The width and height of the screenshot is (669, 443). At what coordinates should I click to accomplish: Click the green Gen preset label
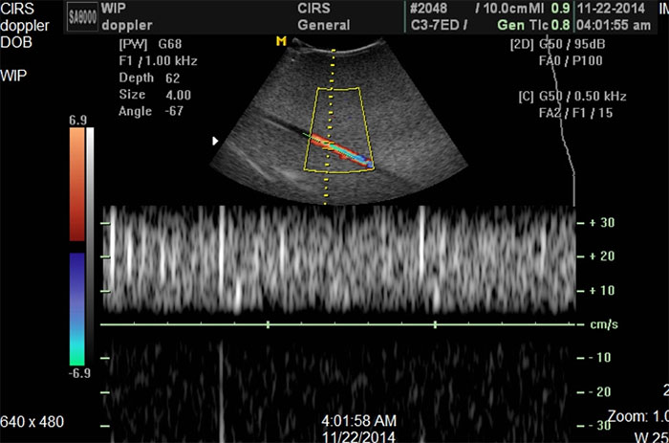[x=510, y=25]
